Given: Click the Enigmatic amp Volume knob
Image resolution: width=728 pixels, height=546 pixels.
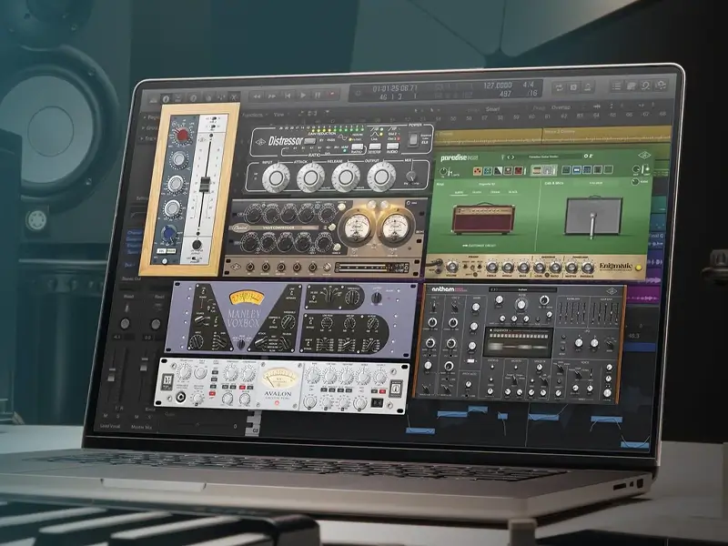Looking at the screenshot, I should point(451,267).
